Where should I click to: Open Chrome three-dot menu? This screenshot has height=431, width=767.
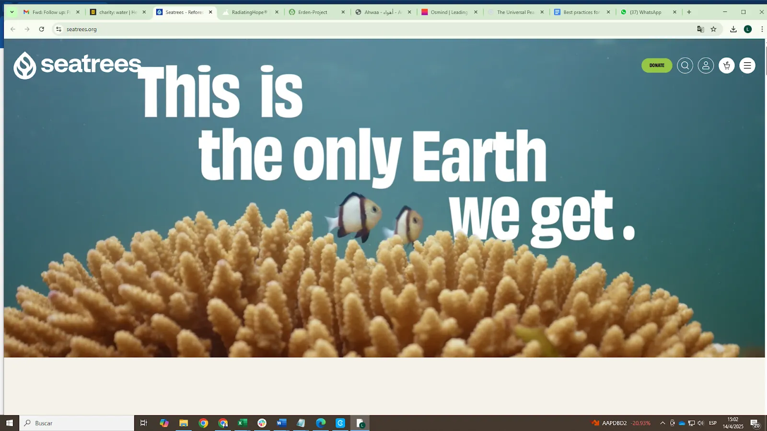762,29
